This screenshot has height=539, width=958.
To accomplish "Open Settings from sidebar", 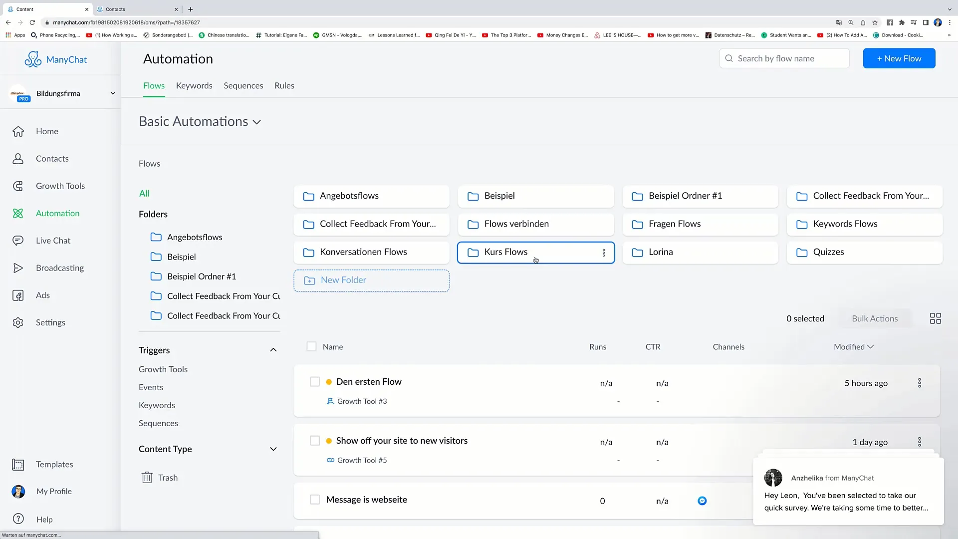I will 51,322.
